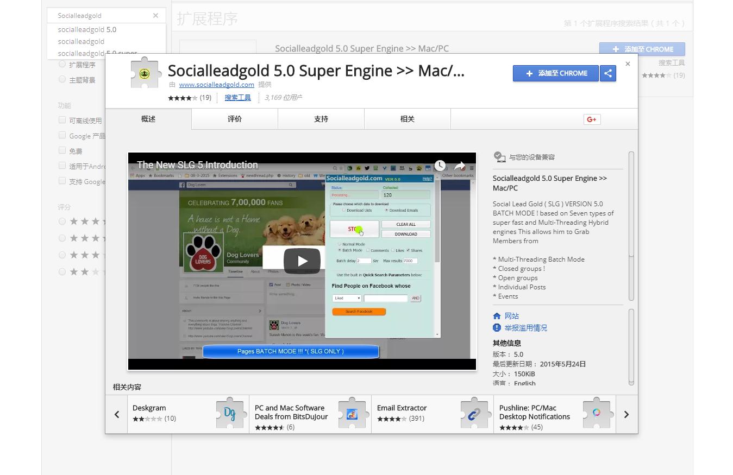Check the 可离线使用 checkbox
733x475 pixels.
(x=62, y=120)
